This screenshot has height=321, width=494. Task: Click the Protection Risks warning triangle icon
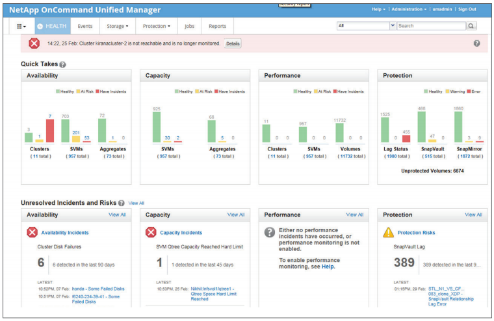tap(389, 233)
